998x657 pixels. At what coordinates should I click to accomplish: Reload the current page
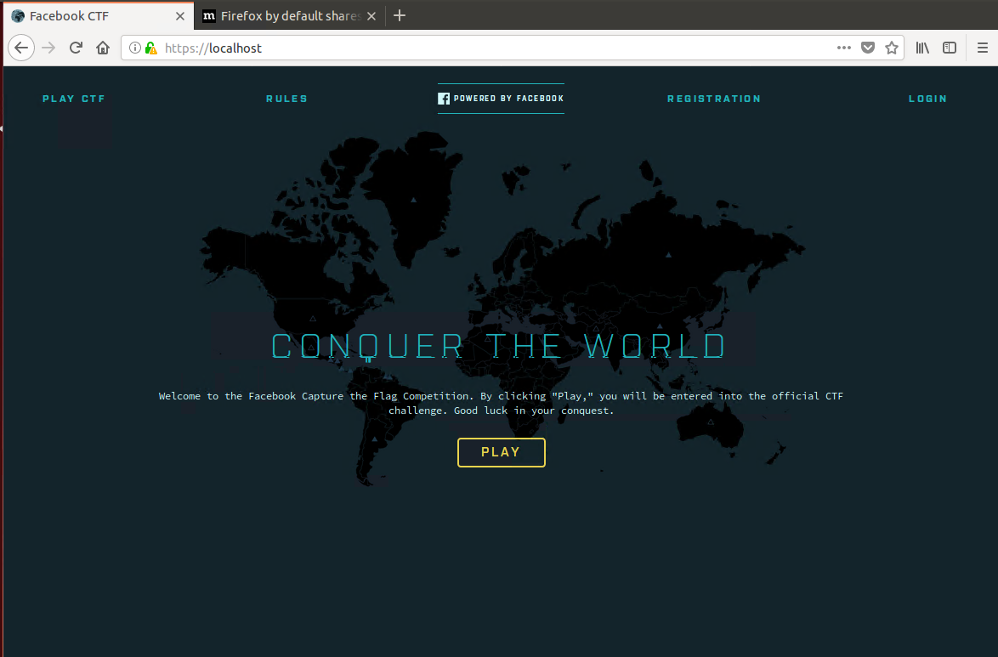pyautogui.click(x=75, y=48)
